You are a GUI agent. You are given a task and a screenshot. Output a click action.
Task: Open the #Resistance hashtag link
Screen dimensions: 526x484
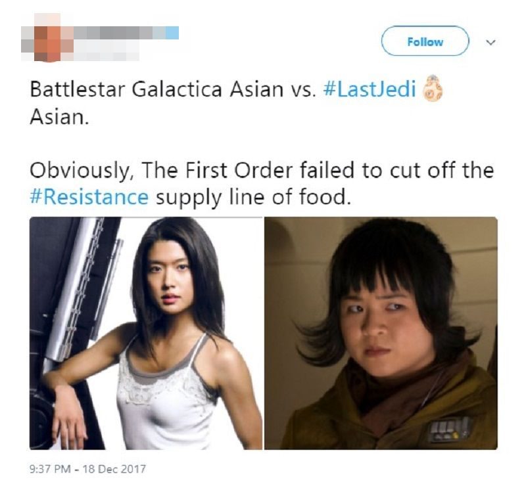89,197
